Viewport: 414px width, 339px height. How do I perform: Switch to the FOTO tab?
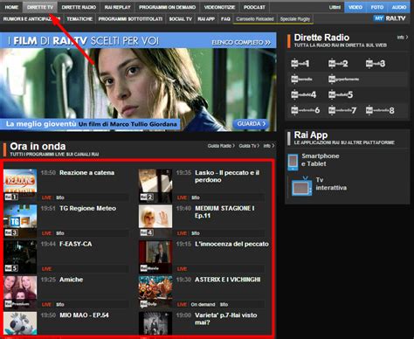(x=377, y=7)
